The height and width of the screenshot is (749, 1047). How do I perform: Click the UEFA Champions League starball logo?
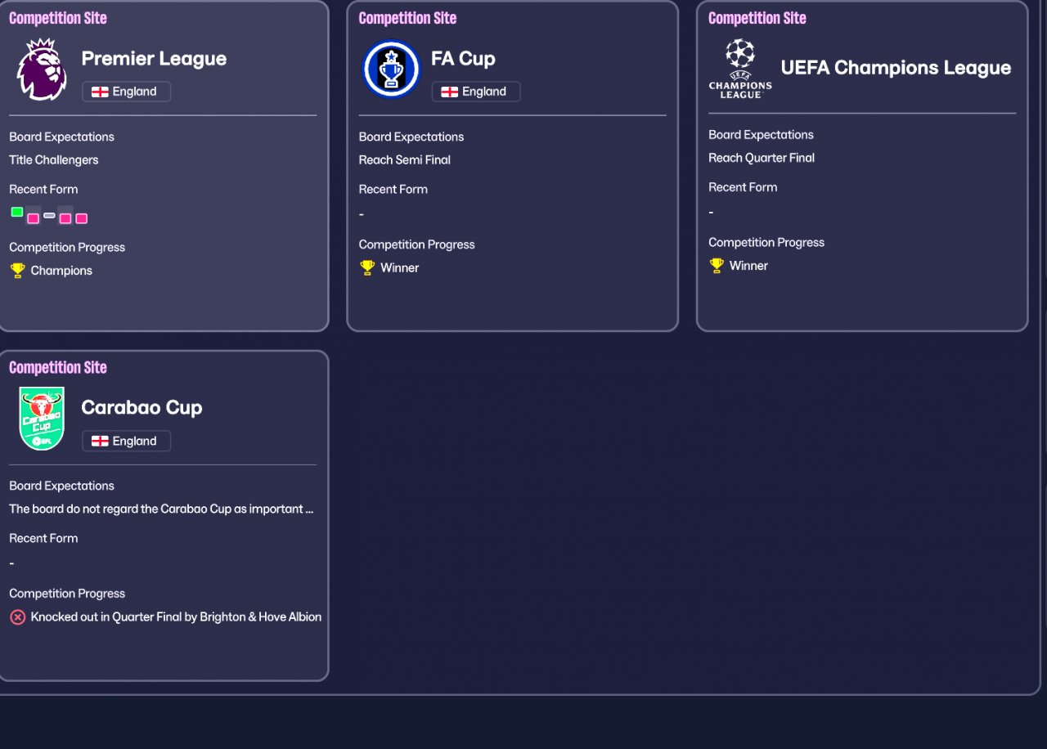(x=740, y=69)
